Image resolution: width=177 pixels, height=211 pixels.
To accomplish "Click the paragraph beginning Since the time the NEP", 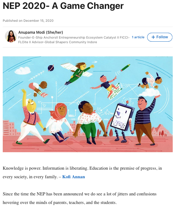I will 80,198.
